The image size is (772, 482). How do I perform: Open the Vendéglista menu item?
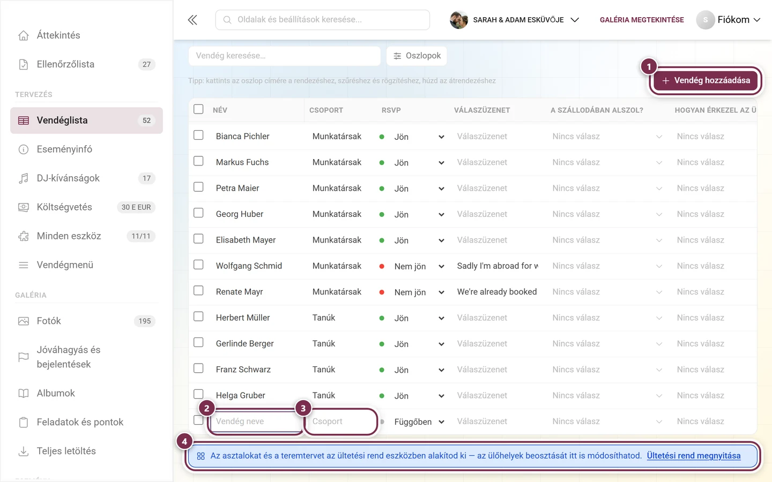tap(86, 120)
